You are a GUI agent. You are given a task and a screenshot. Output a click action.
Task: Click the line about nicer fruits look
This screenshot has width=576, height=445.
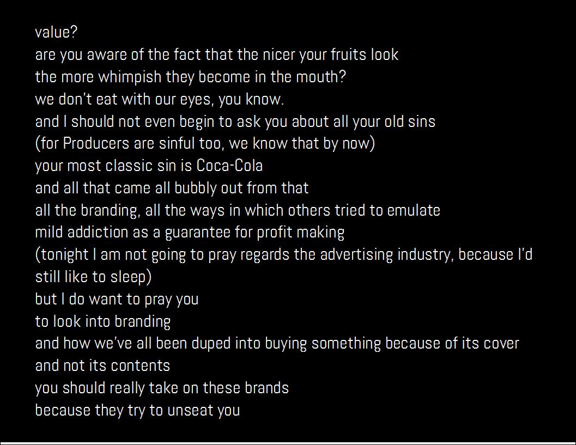tap(217, 54)
